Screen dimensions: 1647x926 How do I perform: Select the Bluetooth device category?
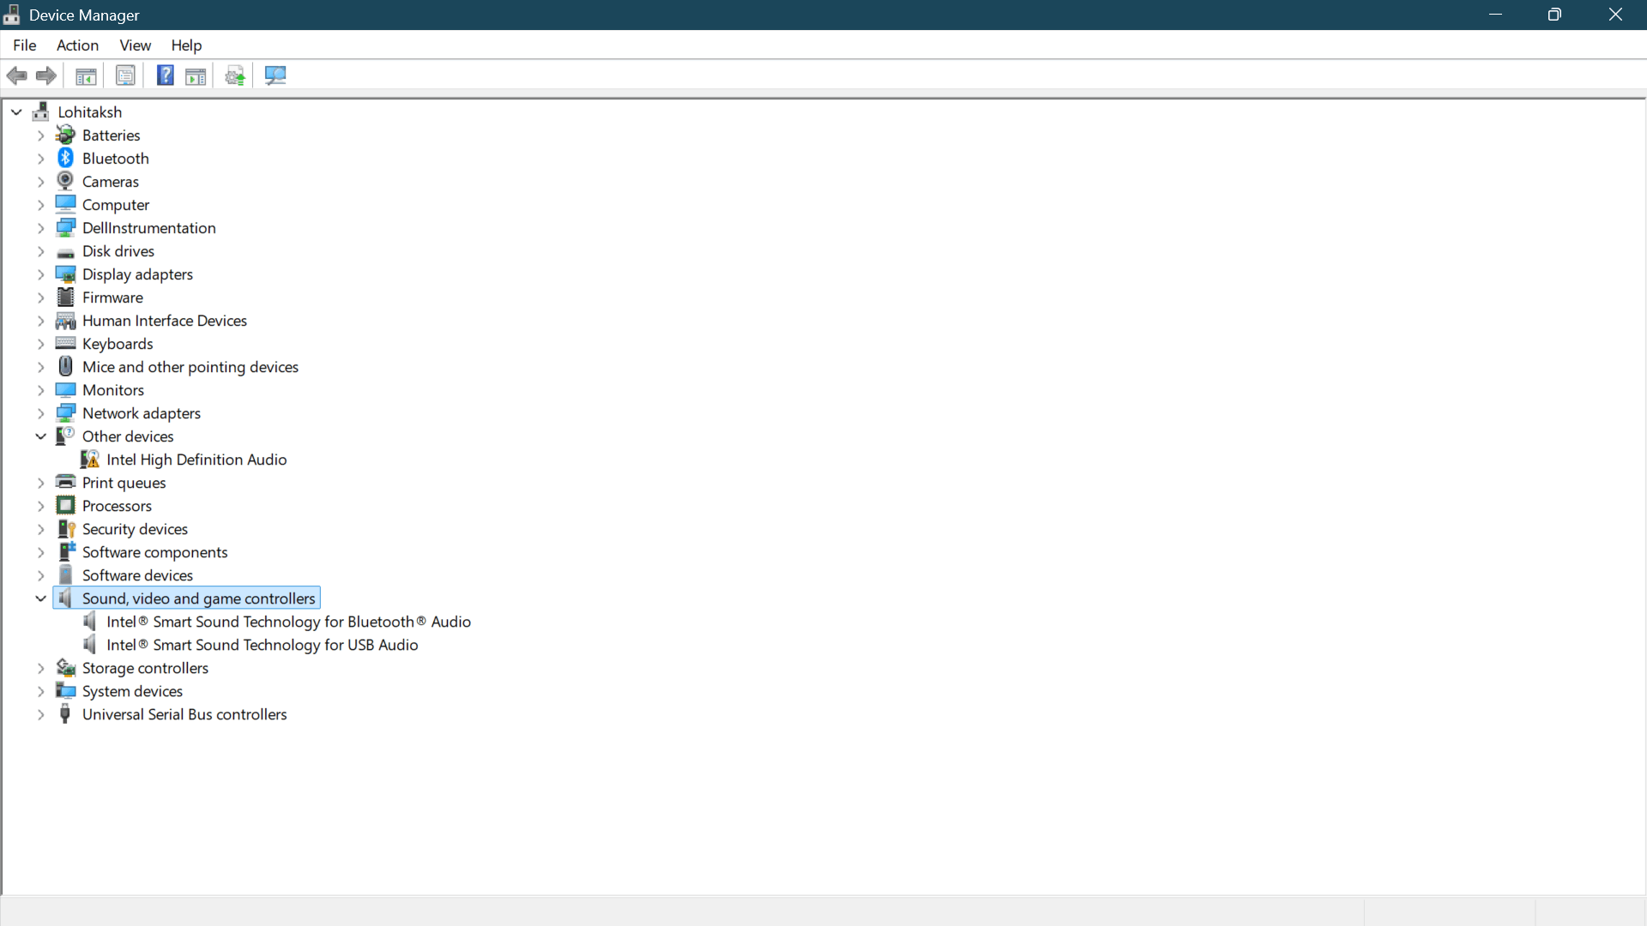point(116,158)
